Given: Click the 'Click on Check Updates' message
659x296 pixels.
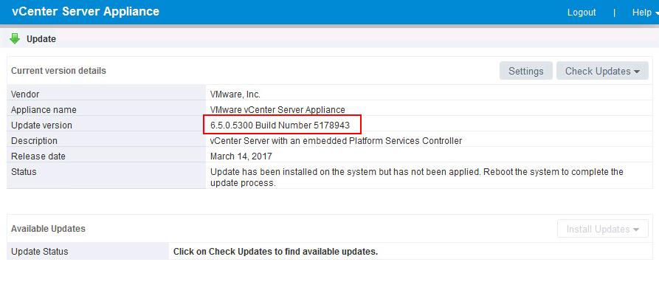Looking at the screenshot, I should tap(275, 252).
